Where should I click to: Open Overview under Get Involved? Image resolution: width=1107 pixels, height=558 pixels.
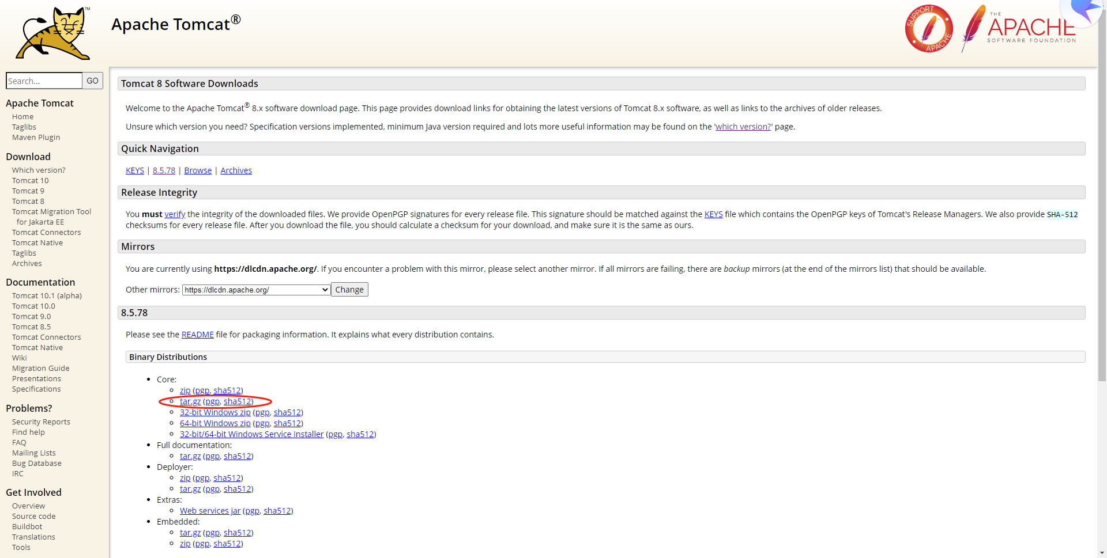pyautogui.click(x=28, y=506)
